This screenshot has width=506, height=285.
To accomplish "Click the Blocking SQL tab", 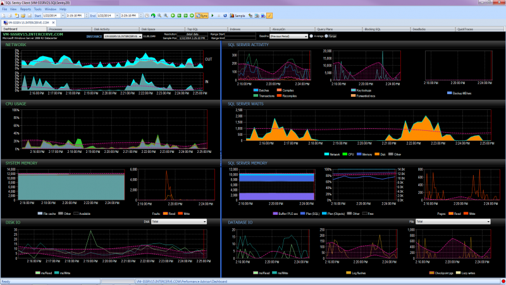I will coord(373,29).
